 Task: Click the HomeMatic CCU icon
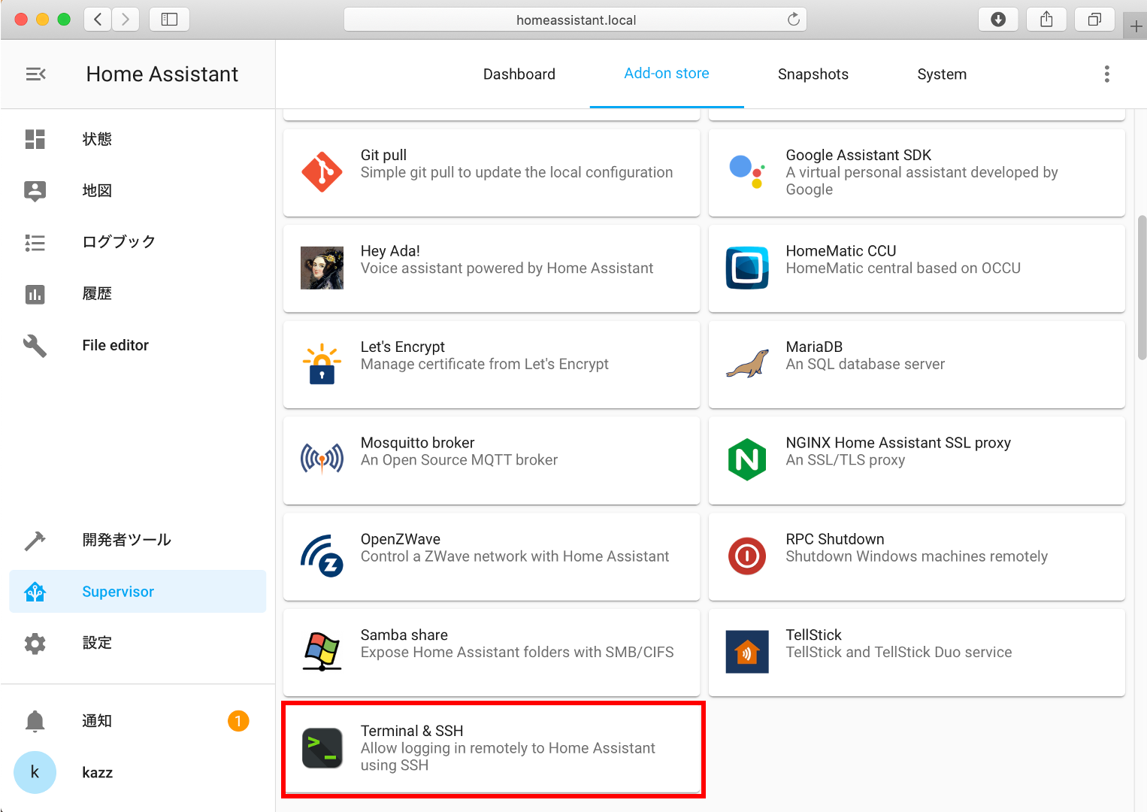point(747,268)
